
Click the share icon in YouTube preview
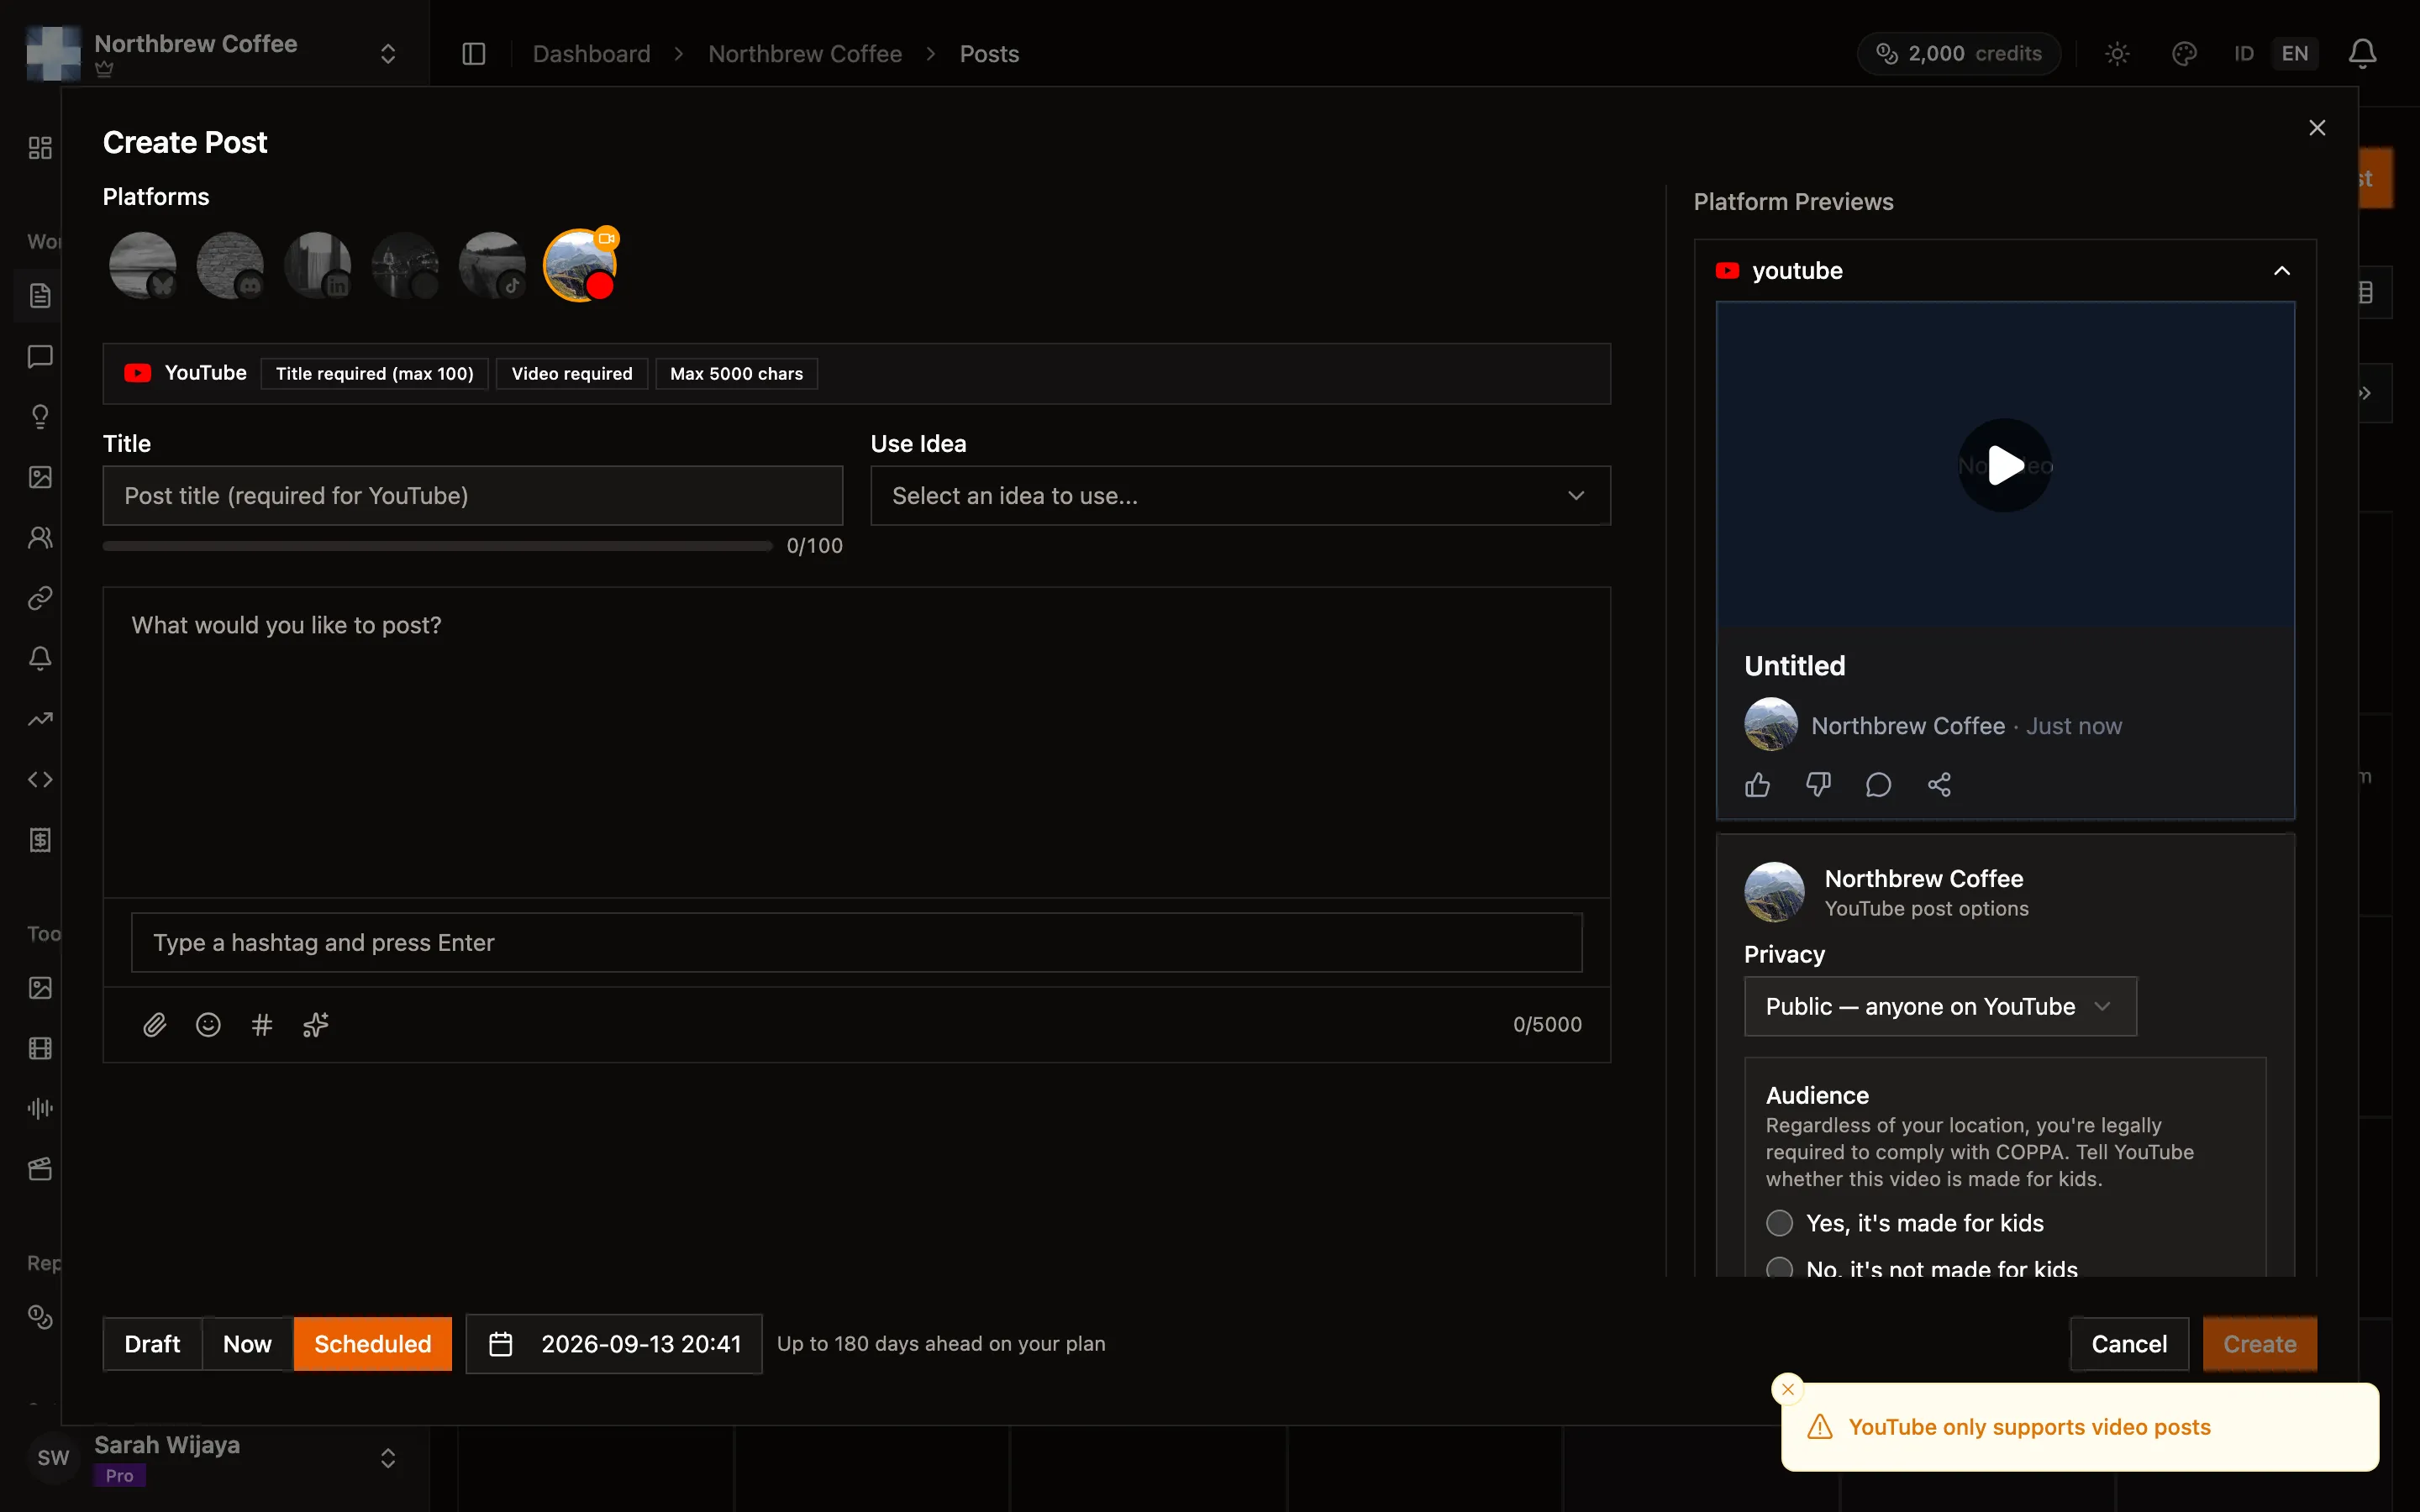pyautogui.click(x=1939, y=785)
